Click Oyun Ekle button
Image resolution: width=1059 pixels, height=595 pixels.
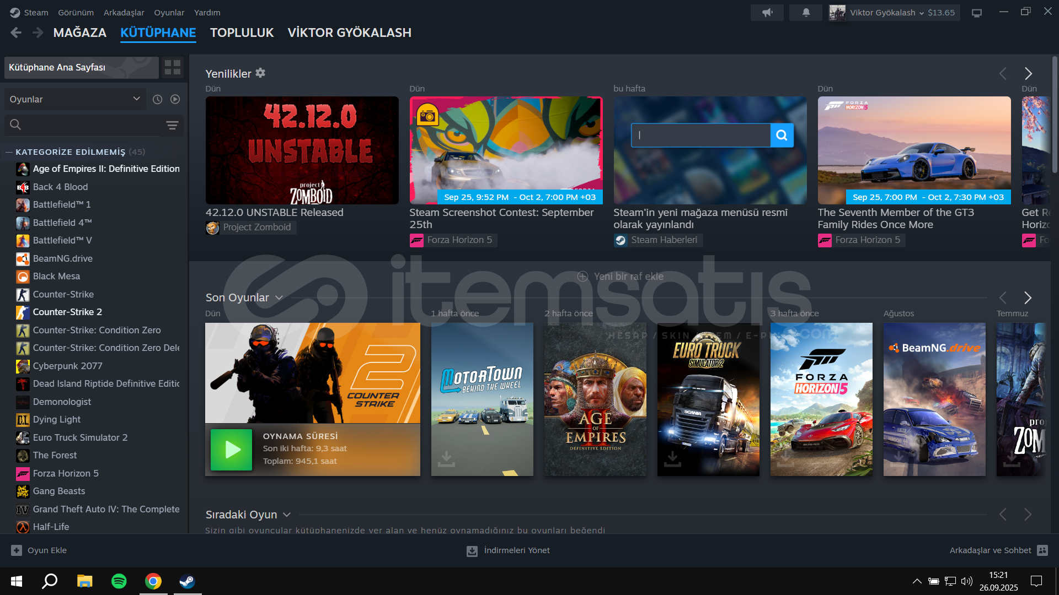click(39, 550)
